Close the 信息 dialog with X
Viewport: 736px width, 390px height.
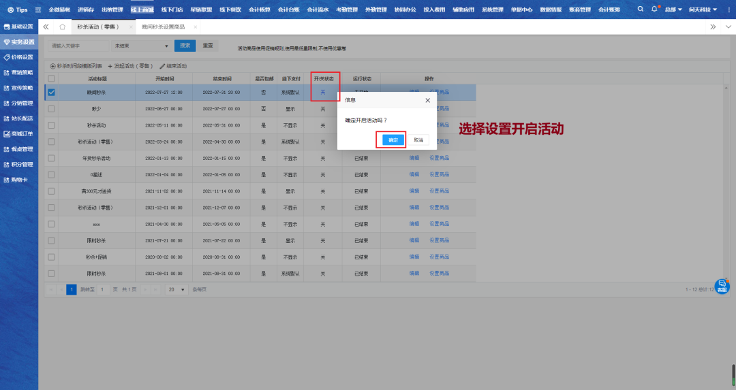point(428,100)
